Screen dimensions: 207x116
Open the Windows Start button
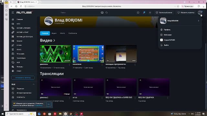[x=2, y=114]
